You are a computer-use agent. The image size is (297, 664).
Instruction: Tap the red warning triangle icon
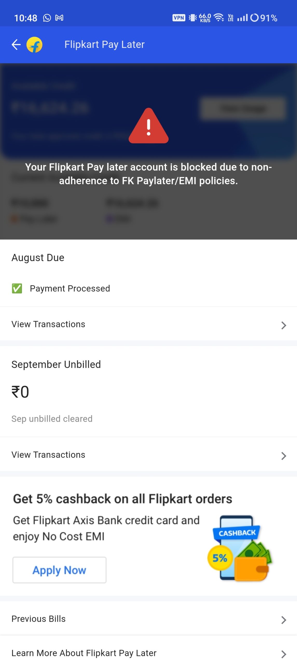click(148, 126)
